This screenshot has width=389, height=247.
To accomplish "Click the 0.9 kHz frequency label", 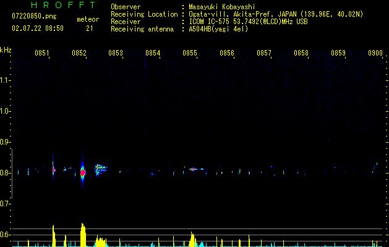I will click(x=5, y=142).
